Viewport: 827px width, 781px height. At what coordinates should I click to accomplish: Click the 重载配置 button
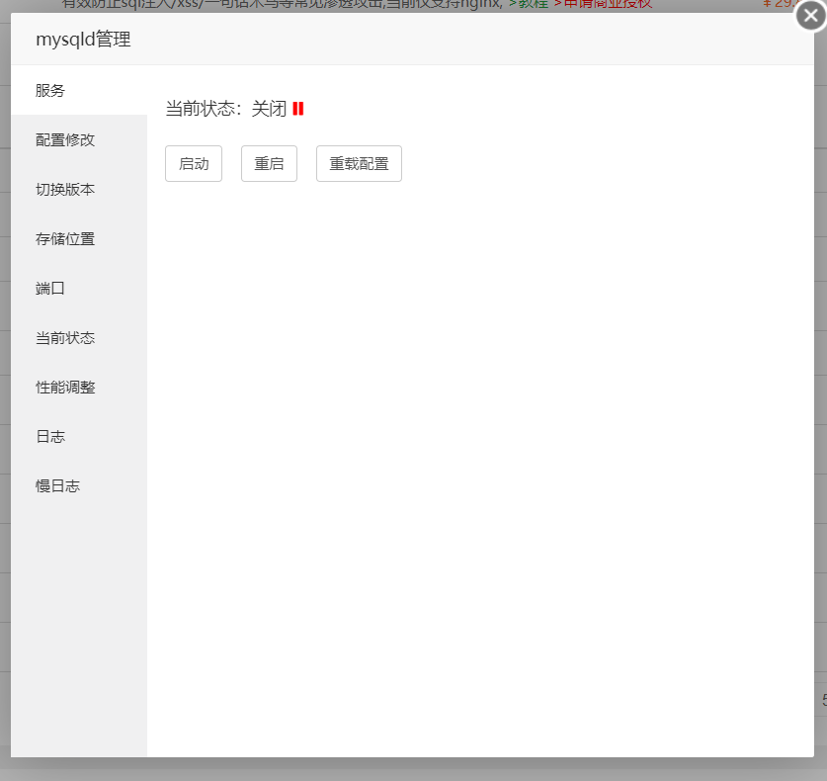point(360,163)
